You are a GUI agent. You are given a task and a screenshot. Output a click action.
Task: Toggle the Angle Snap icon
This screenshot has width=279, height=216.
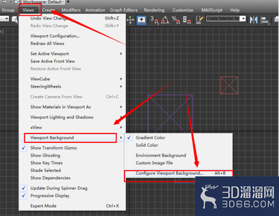click(x=165, y=20)
